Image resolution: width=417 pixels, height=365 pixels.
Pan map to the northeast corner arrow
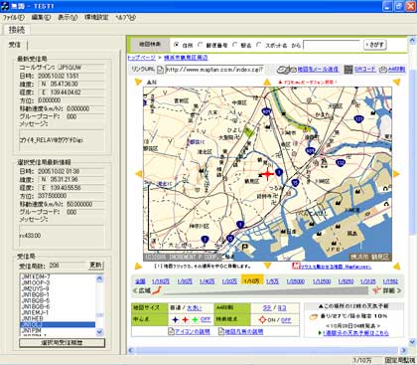(396, 82)
